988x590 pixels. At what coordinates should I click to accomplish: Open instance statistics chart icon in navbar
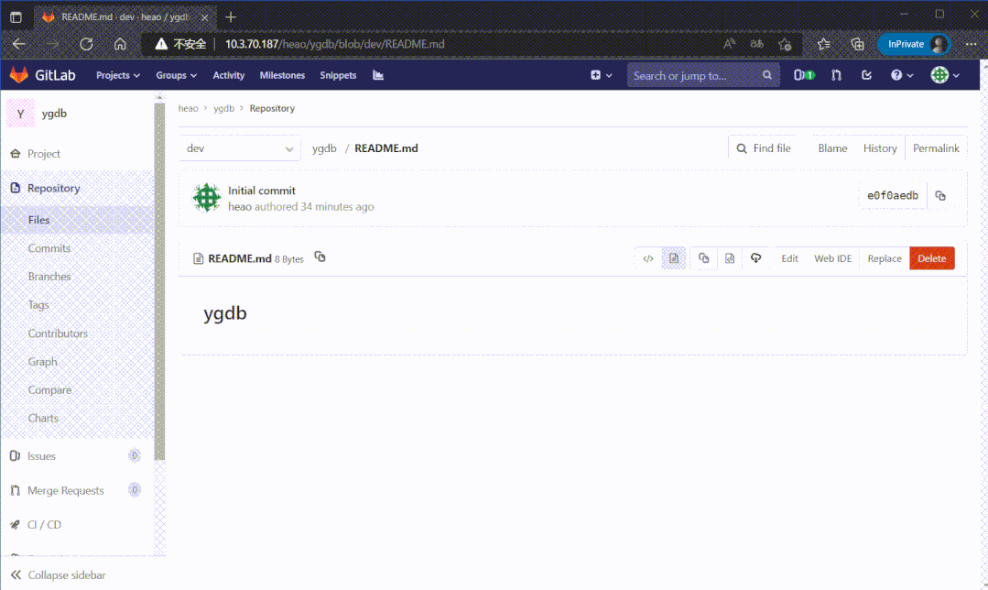pyautogui.click(x=378, y=75)
